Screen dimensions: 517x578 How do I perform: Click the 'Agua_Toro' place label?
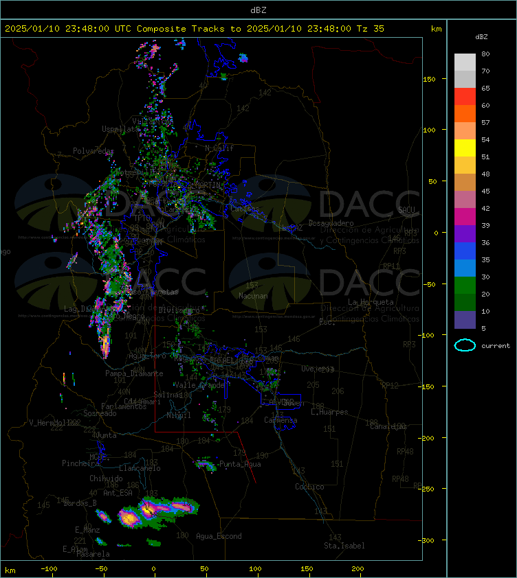[147, 356]
